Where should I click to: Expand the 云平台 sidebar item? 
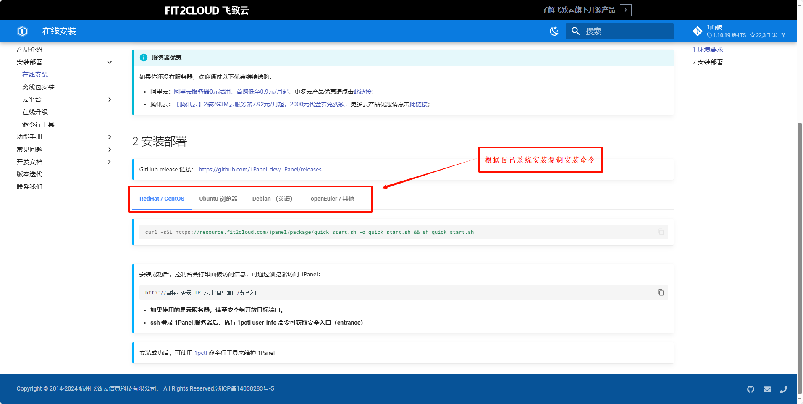click(110, 100)
